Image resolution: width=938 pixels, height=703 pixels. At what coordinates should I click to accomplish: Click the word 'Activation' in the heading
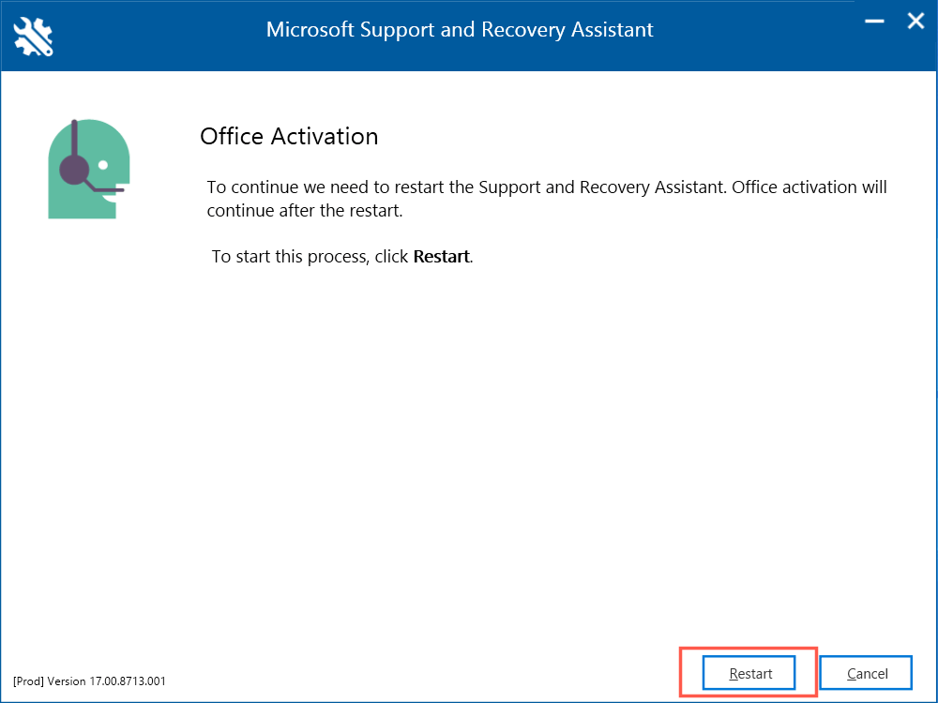coord(325,136)
